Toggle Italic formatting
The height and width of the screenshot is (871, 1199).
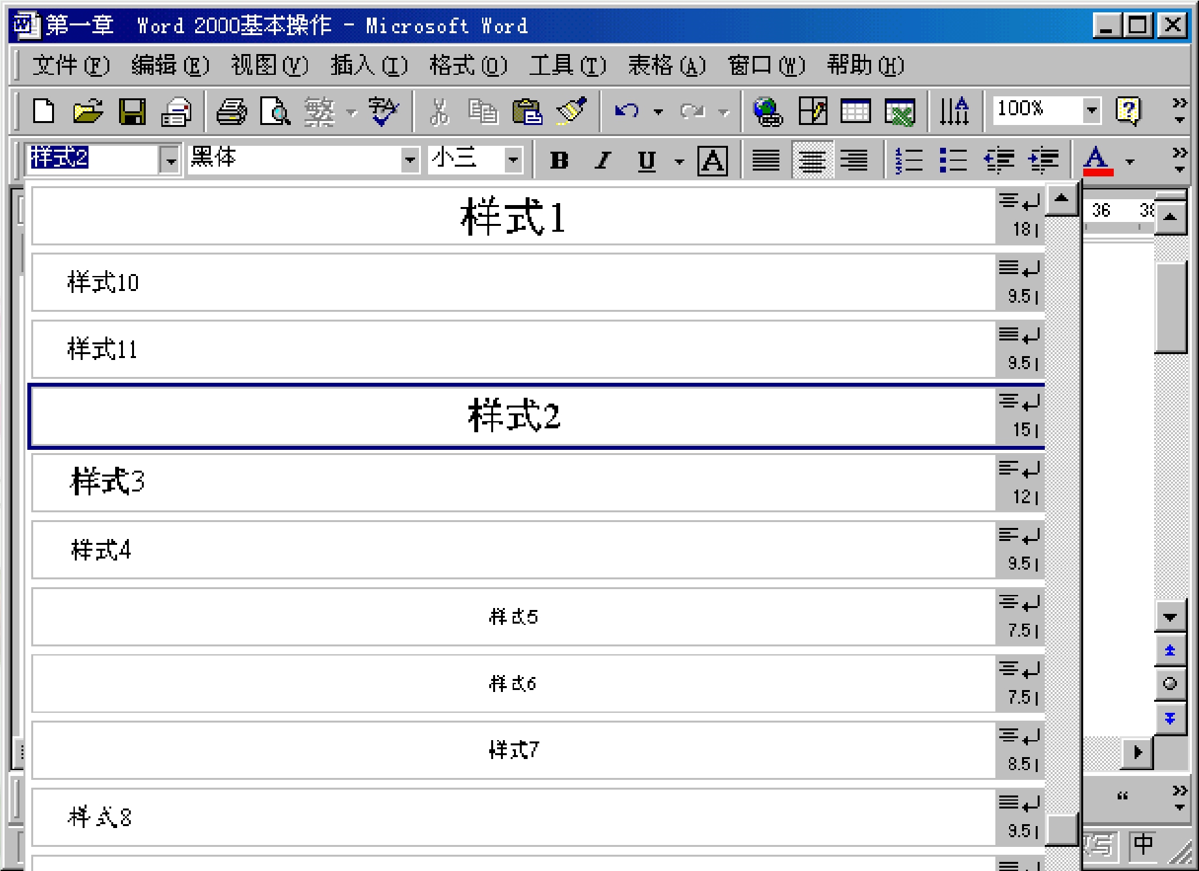[x=603, y=160]
